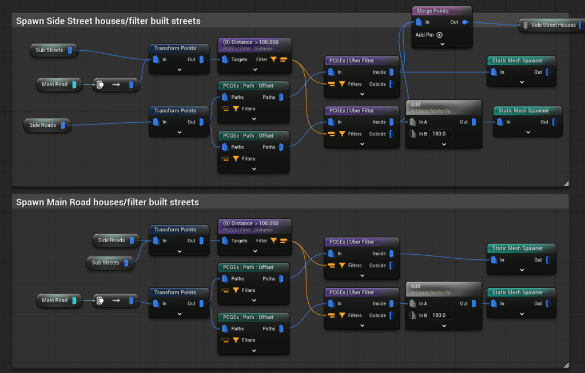Click the Out pin of the Merge Points node

[x=465, y=22]
